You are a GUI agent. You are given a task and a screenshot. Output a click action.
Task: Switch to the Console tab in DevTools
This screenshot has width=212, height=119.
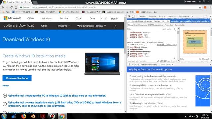(x=152, y=16)
